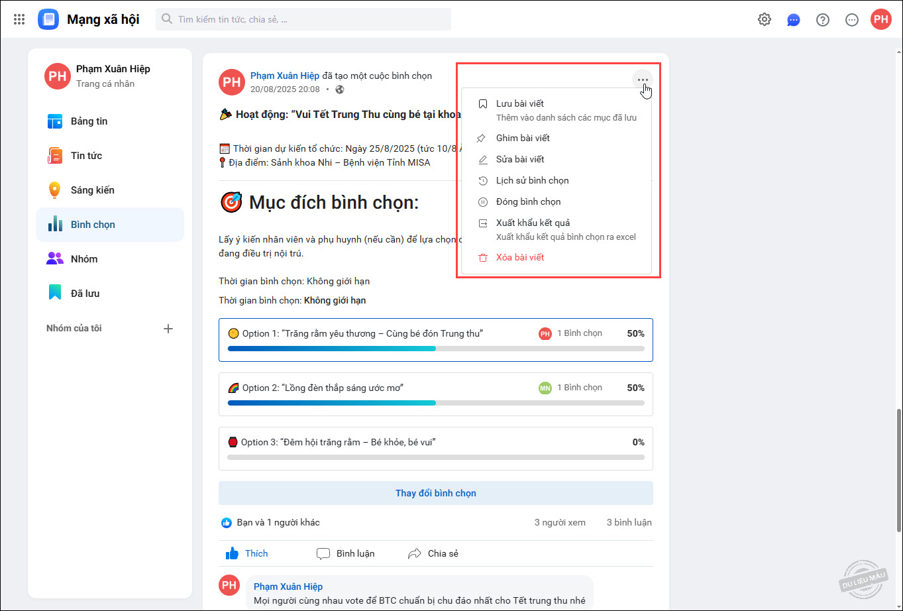Click the Tin tức sidebar icon
The height and width of the screenshot is (611, 903).
[55, 156]
